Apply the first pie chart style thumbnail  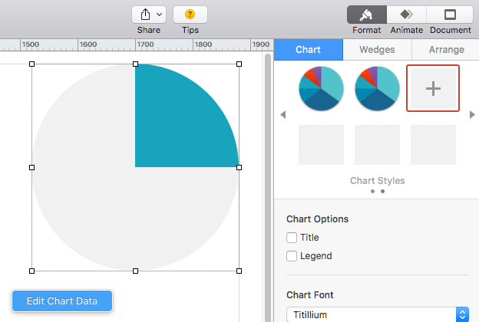click(321, 88)
